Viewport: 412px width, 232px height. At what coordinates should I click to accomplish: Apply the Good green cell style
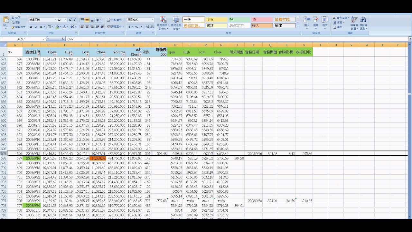pos(239,20)
